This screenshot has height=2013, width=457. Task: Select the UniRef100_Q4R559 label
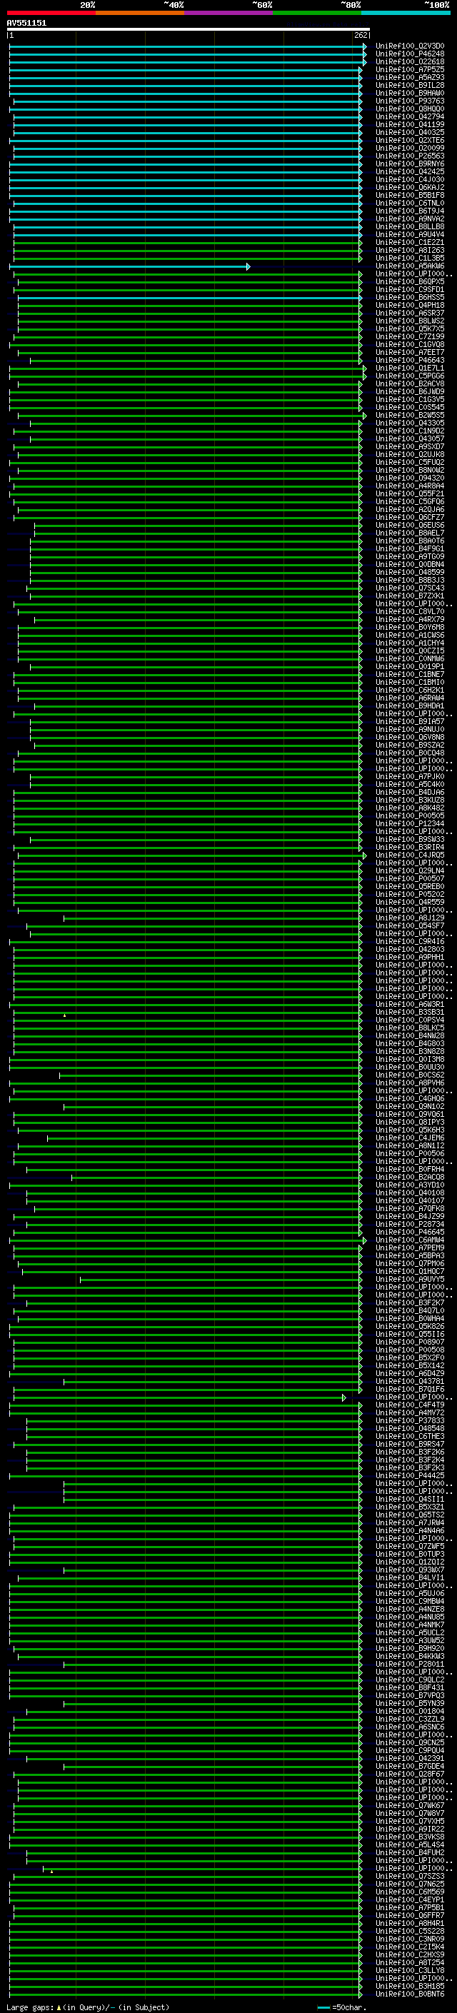410,902
